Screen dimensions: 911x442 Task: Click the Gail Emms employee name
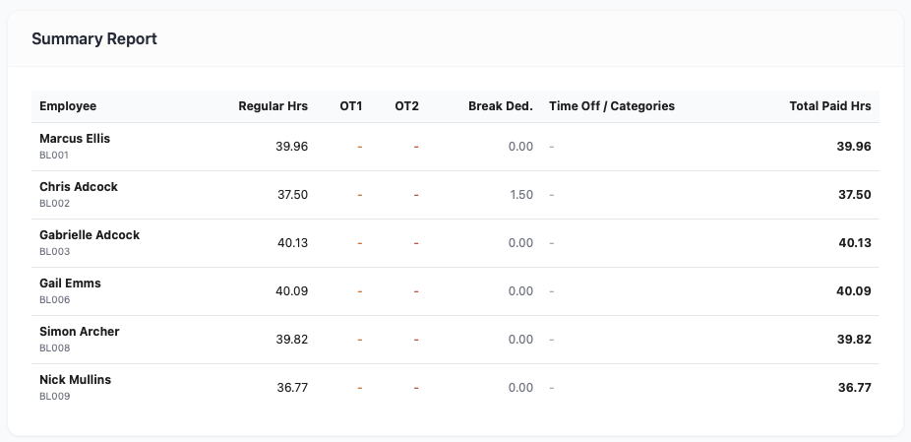[70, 284]
